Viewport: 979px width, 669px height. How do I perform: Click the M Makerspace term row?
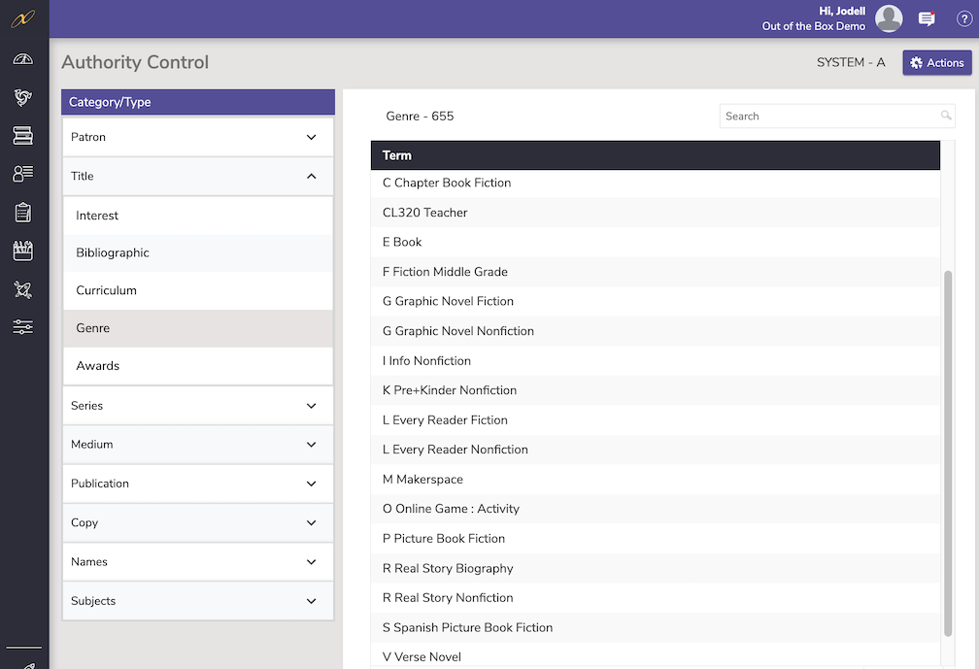click(x=422, y=480)
